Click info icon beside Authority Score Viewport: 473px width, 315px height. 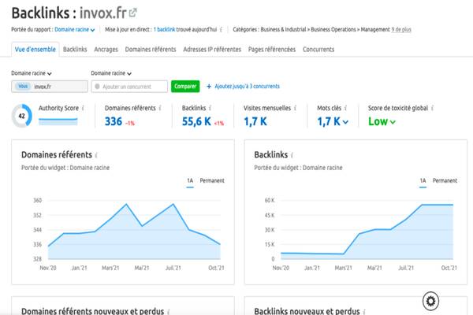[x=83, y=108]
